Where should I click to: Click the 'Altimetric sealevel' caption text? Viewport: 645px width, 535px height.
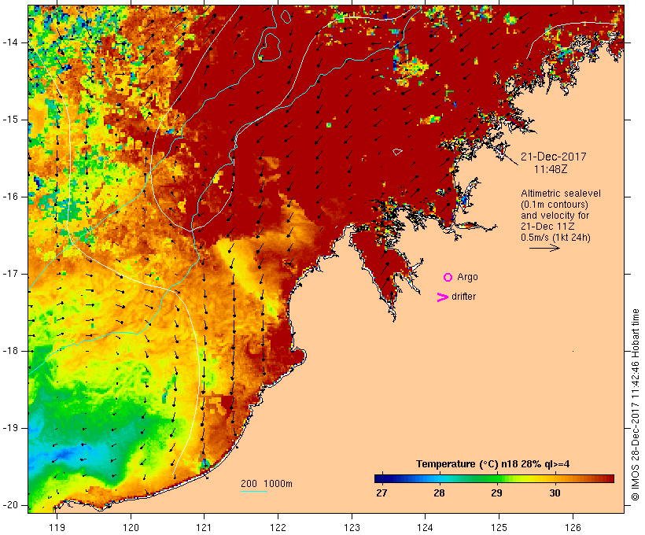[x=561, y=194]
